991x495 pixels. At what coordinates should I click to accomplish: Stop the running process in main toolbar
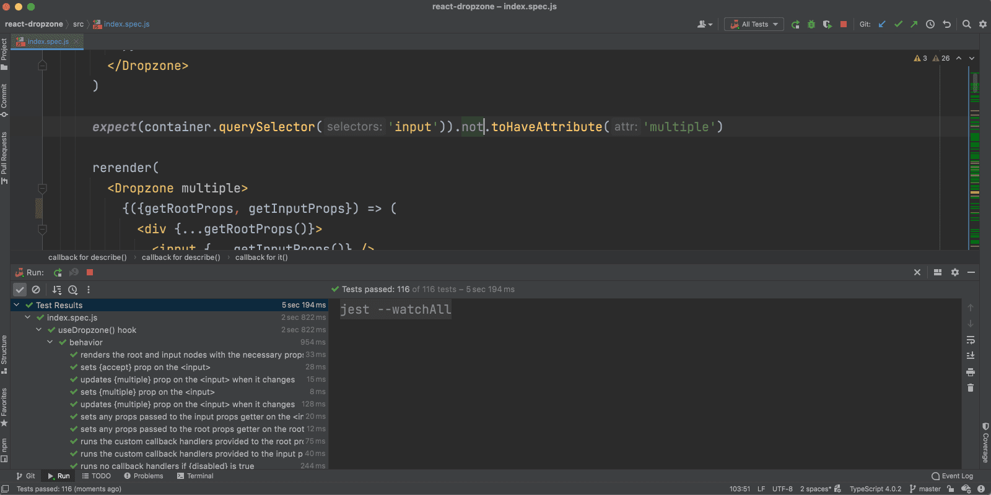[844, 24]
